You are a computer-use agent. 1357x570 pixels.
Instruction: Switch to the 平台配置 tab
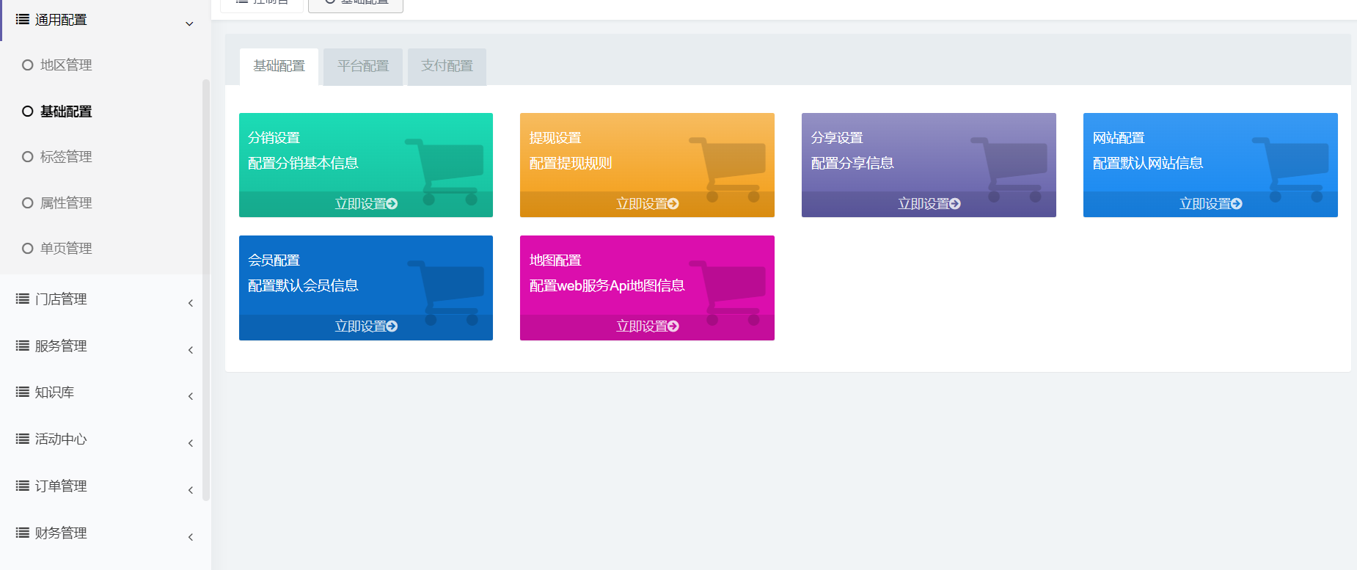coord(363,67)
